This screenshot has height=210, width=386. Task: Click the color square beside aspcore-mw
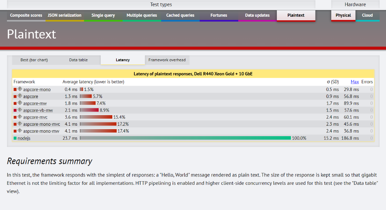click(x=15, y=103)
